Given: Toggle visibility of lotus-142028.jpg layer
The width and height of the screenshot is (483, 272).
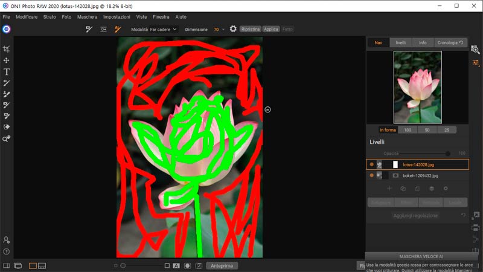Looking at the screenshot, I should tap(371, 164).
